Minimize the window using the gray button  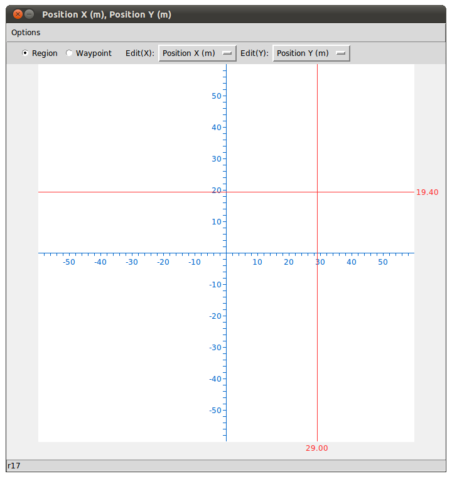[29, 14]
